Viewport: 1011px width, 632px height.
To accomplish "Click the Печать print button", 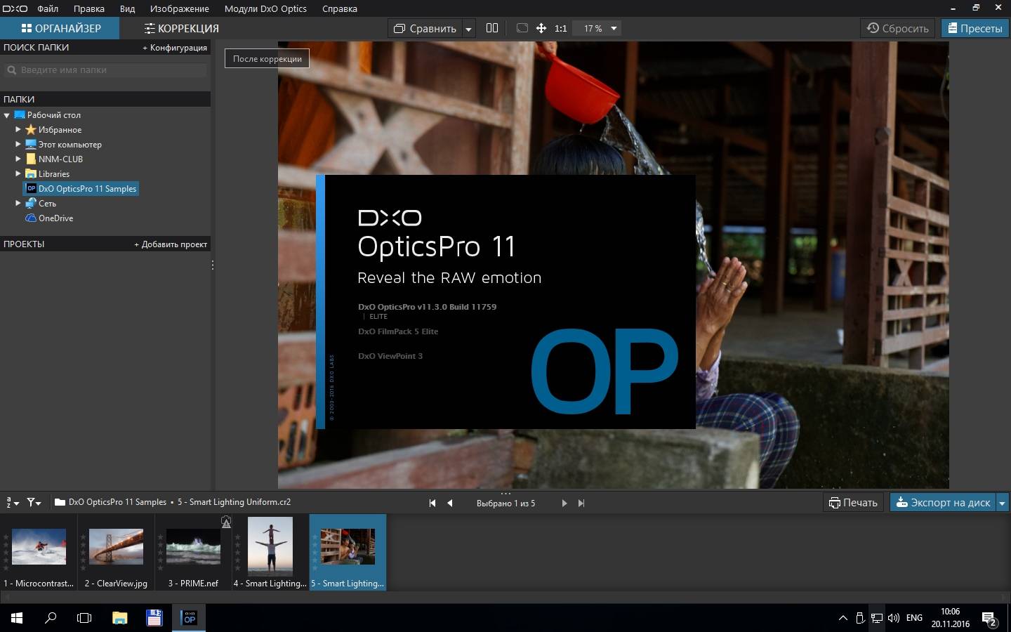I will point(853,502).
